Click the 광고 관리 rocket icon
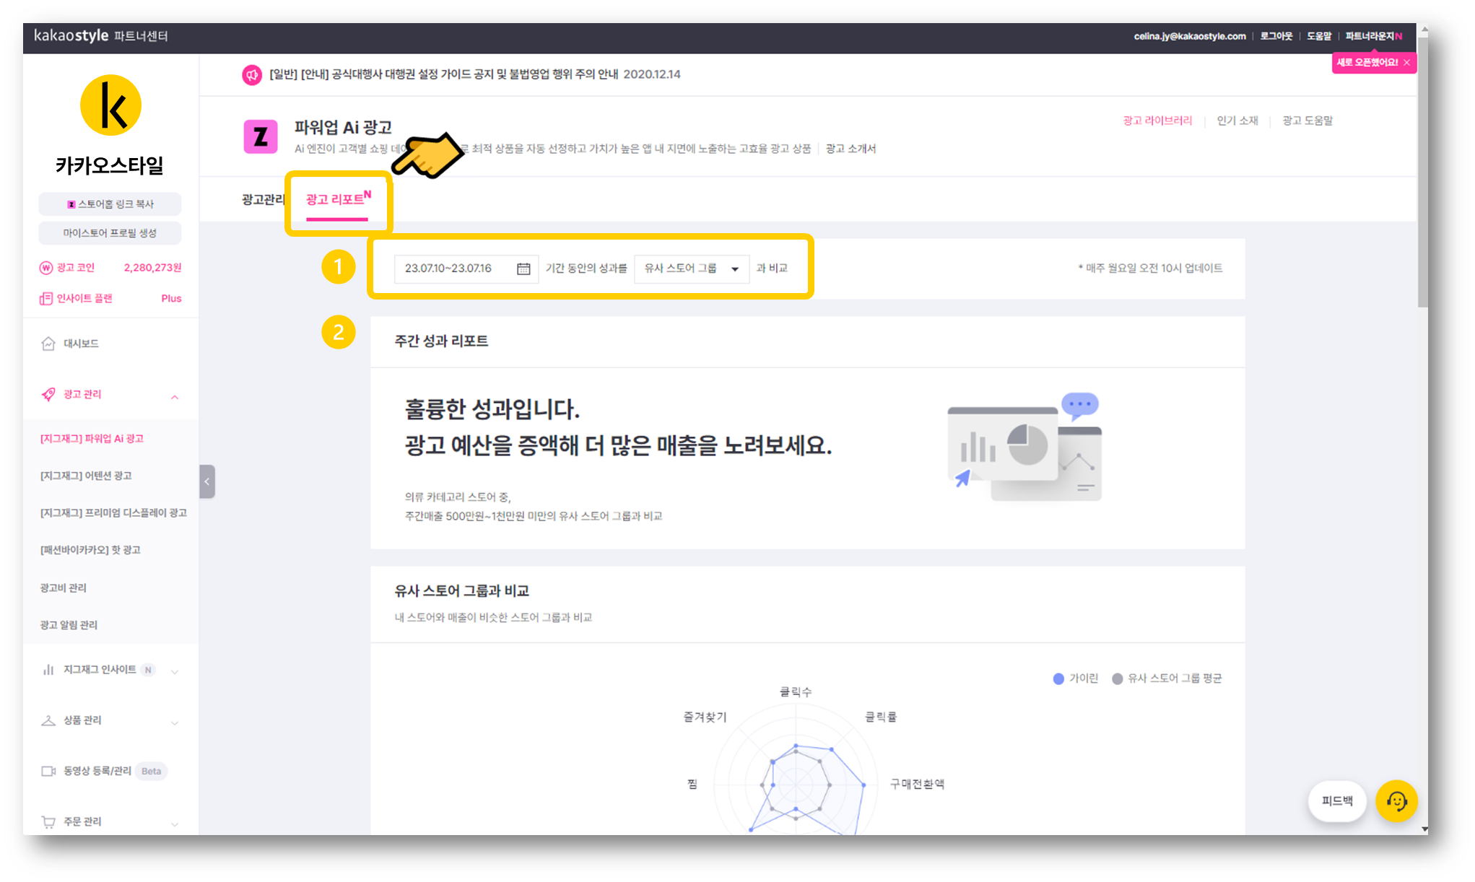The height and width of the screenshot is (882, 1475). pyautogui.click(x=48, y=394)
